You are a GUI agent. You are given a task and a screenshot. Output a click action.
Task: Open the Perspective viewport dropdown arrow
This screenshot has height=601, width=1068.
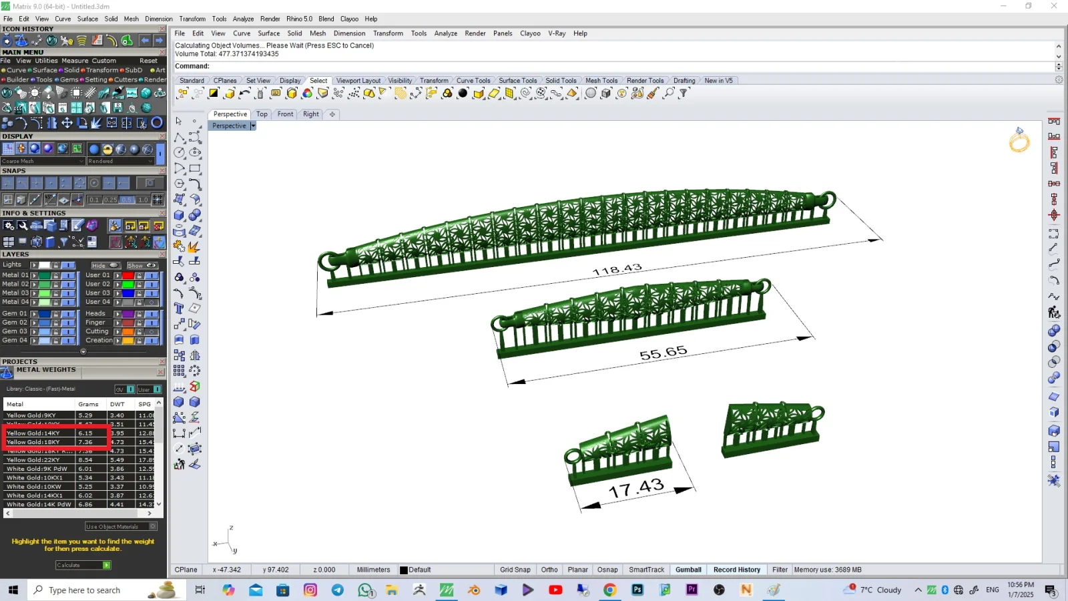253,126
